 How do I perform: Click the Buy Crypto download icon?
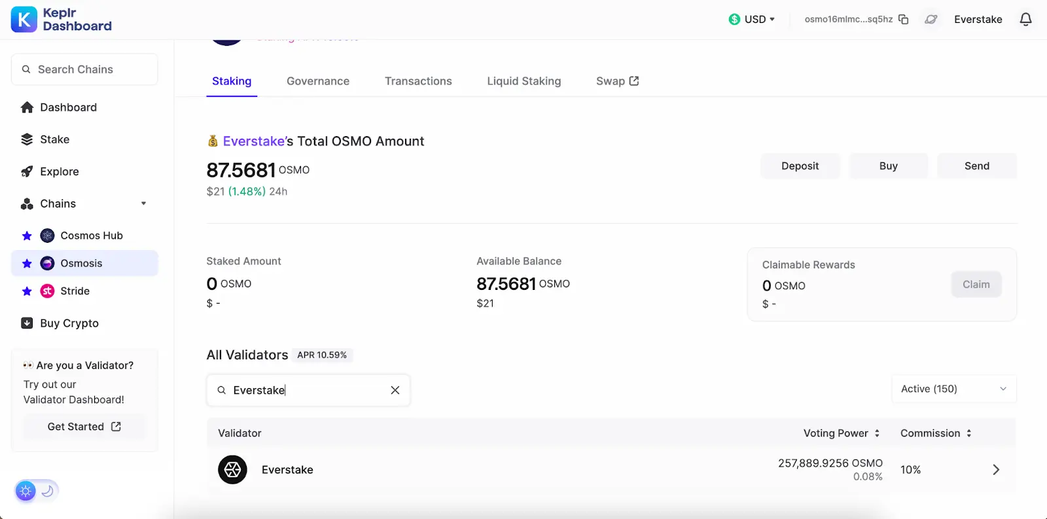pos(27,323)
